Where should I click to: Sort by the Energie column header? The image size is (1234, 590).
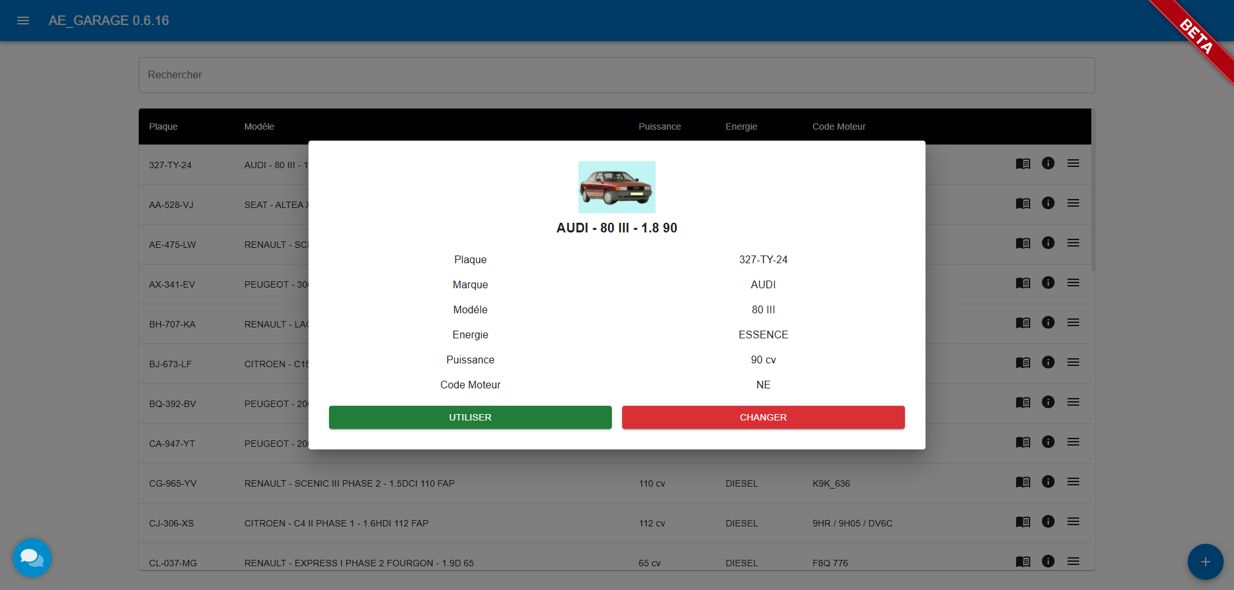pyautogui.click(x=741, y=126)
